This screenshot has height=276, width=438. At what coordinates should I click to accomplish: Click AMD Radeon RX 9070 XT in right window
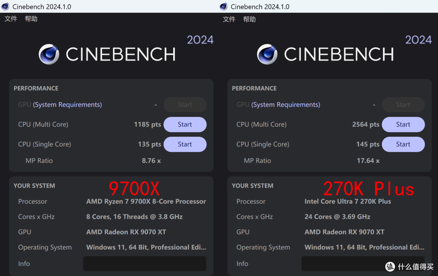tap(344, 232)
